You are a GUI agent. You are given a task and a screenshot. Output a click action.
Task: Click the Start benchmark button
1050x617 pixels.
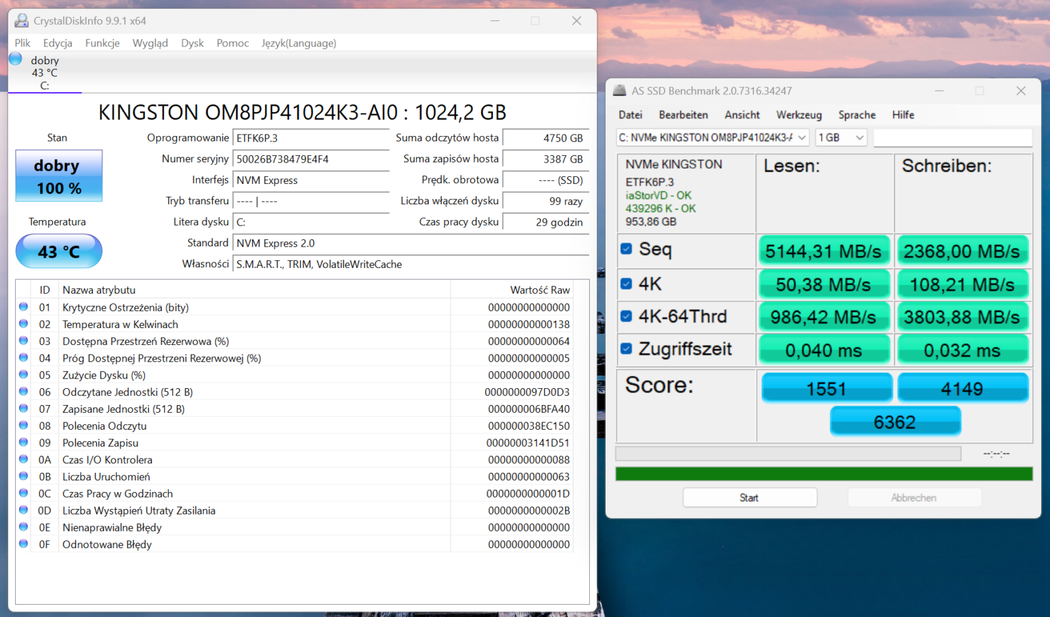[x=750, y=497]
